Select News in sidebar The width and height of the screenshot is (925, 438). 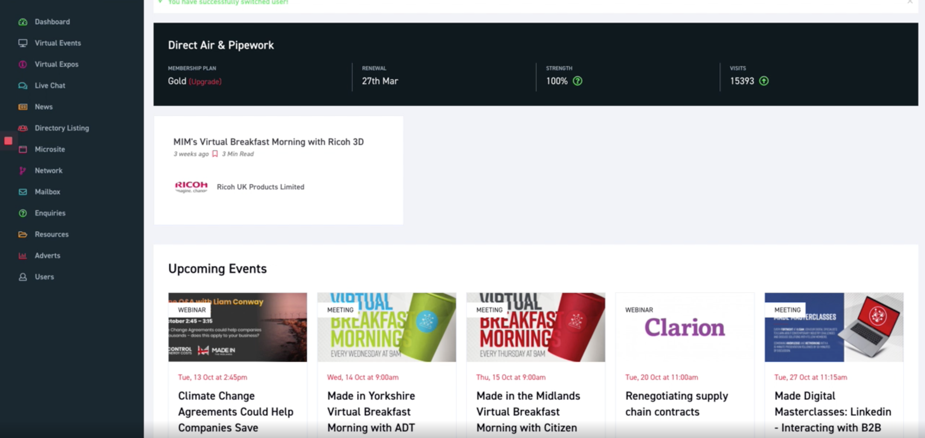click(44, 107)
